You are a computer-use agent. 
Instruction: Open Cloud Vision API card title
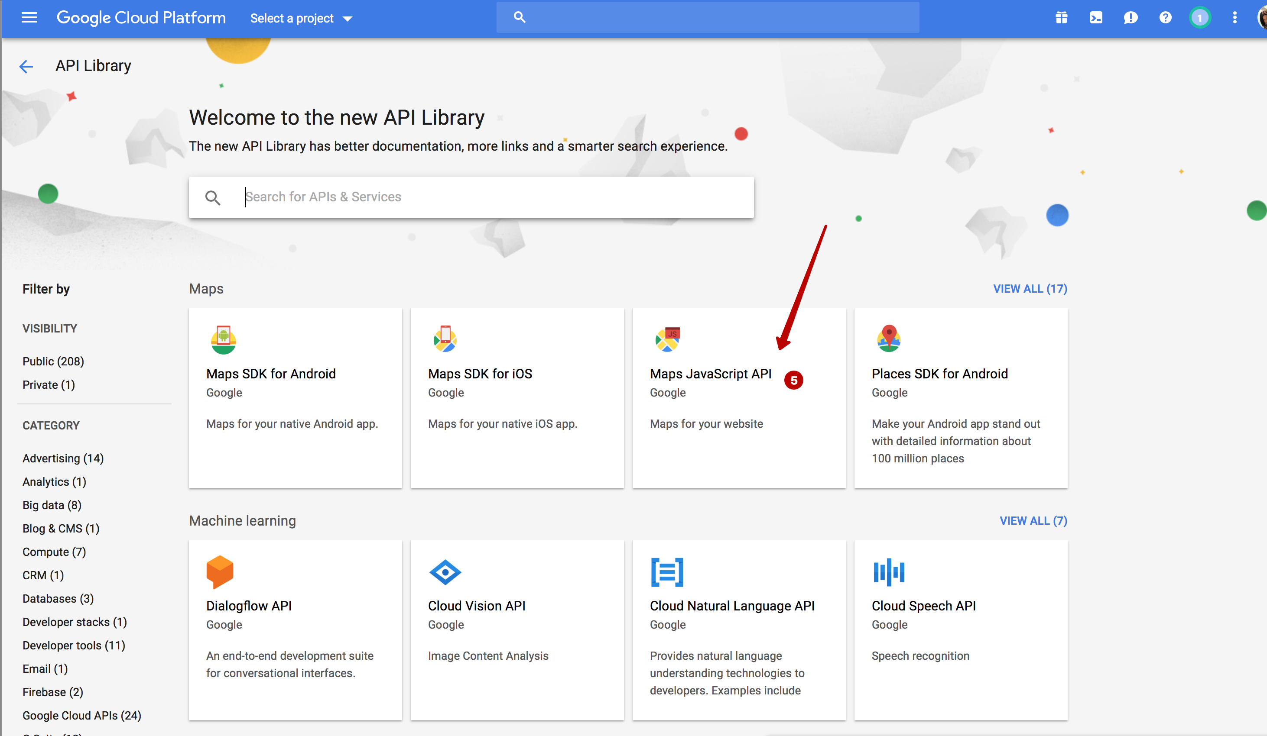pyautogui.click(x=476, y=606)
